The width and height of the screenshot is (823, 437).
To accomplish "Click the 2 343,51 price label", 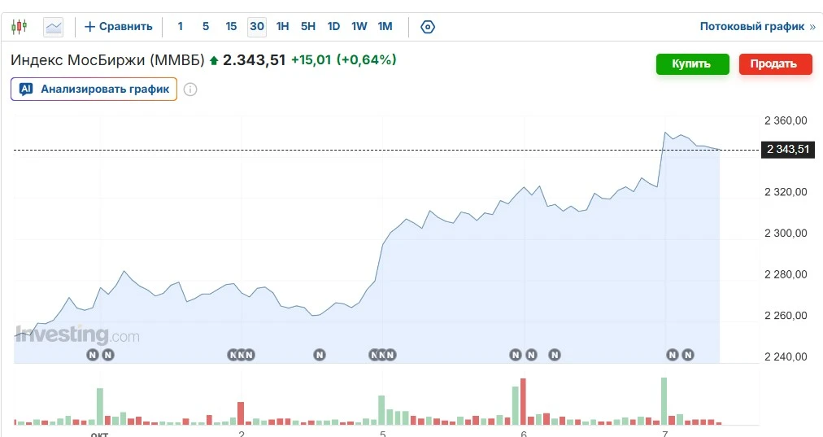I will coord(788,150).
